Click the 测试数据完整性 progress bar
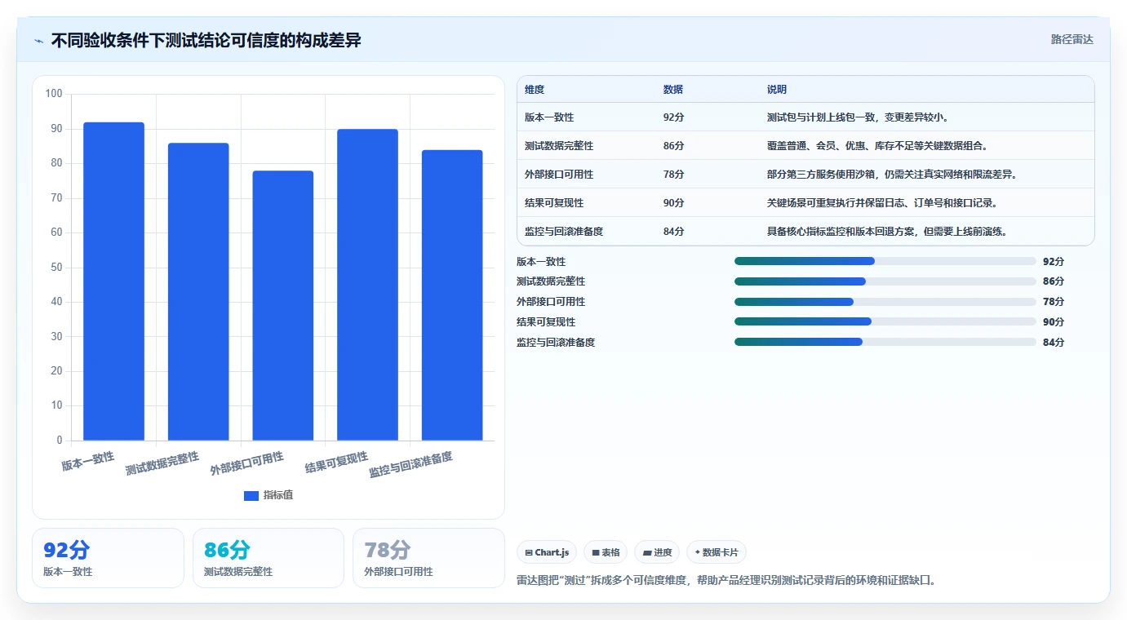 click(x=885, y=281)
